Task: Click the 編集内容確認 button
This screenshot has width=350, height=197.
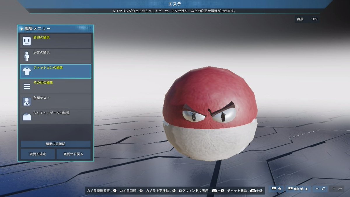Action: (x=55, y=144)
